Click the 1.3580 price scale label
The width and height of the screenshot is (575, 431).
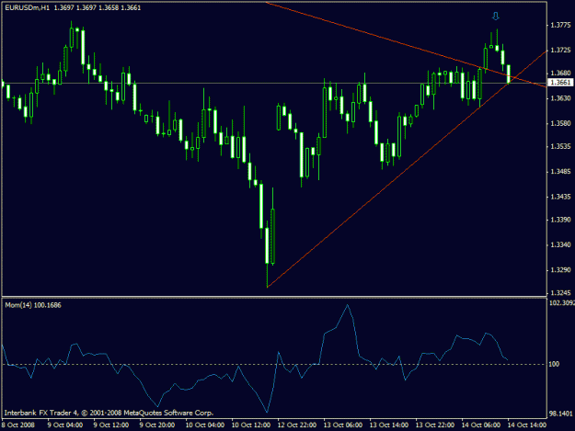pos(560,123)
